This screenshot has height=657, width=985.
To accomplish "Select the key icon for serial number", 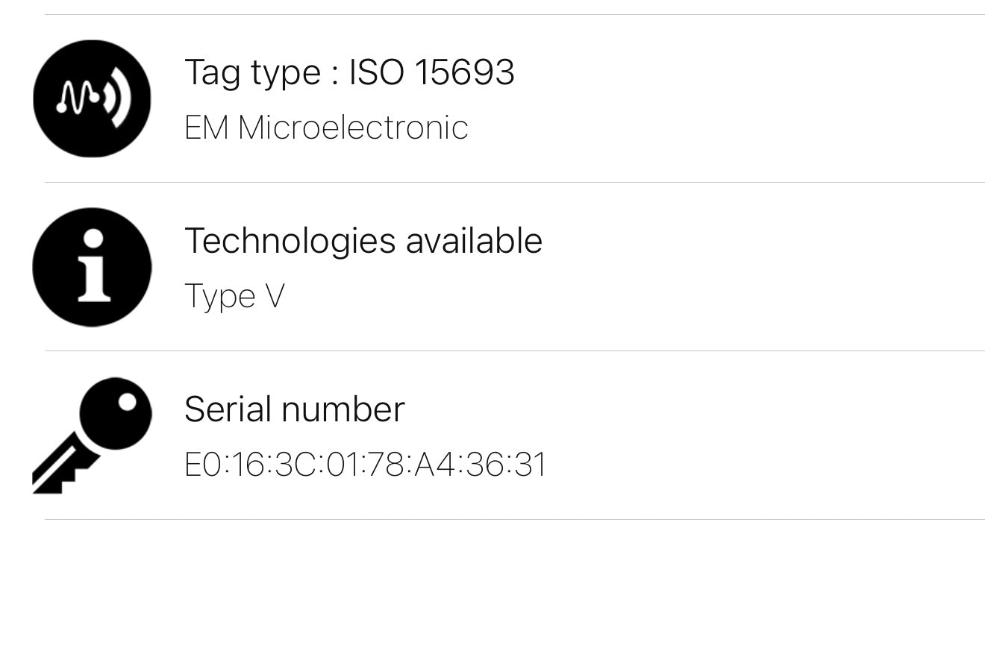I will coord(92,436).
